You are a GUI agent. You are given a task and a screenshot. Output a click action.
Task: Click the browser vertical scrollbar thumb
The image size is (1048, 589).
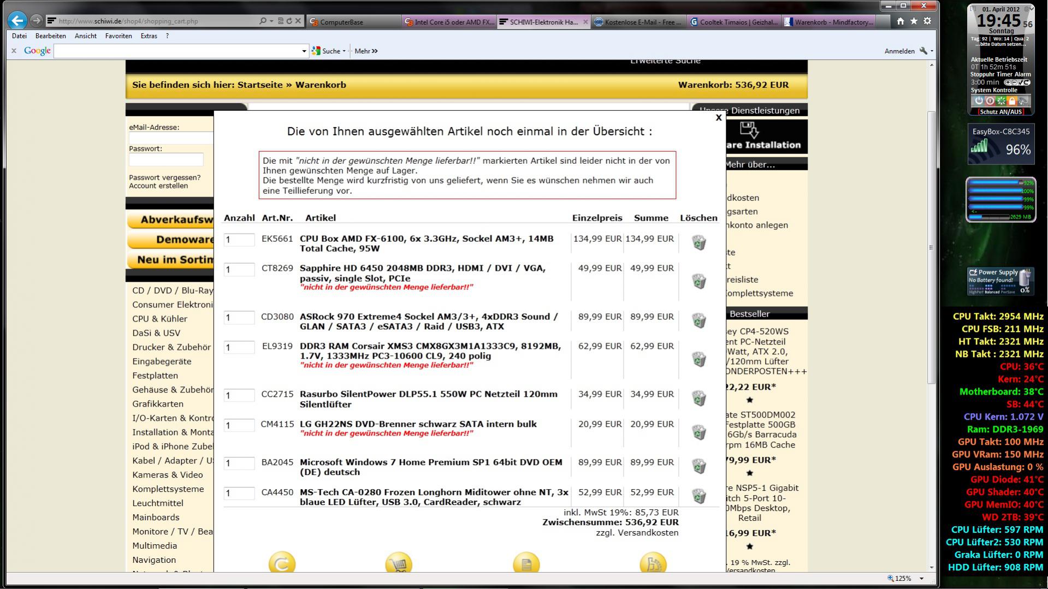click(931, 247)
